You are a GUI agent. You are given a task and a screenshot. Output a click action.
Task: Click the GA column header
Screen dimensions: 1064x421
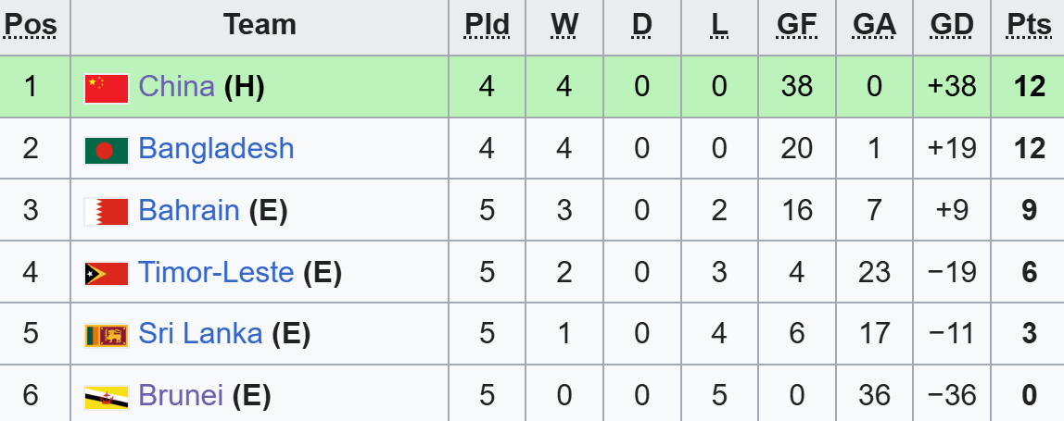click(873, 25)
